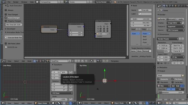The width and height of the screenshot is (188, 105).
Task: Enable Edit Node Labels checkbox
Action: tap(6, 43)
